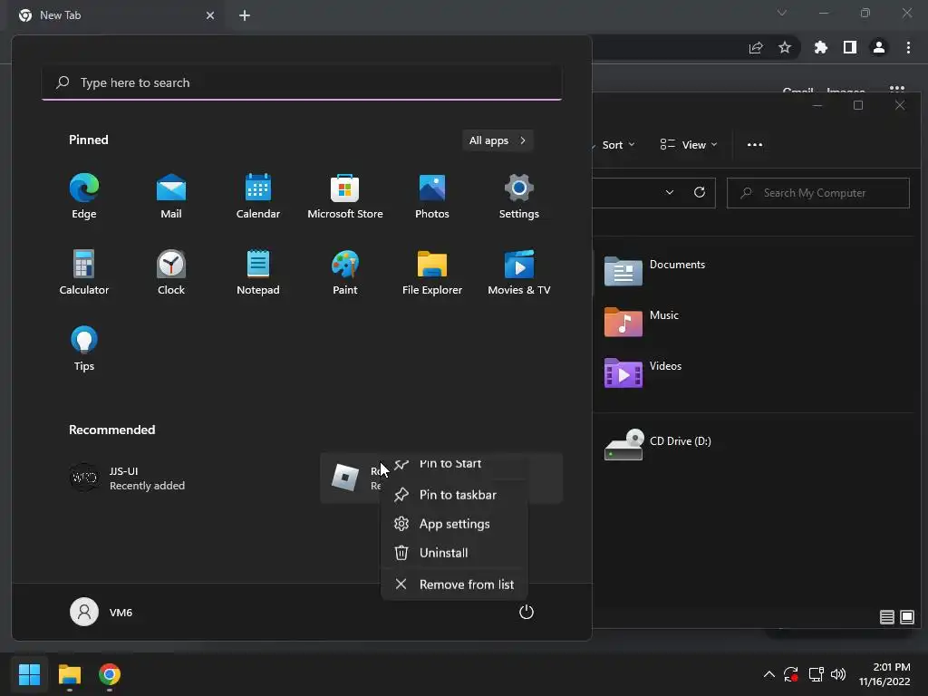Open network status tray icon
The height and width of the screenshot is (696, 928).
click(x=817, y=674)
